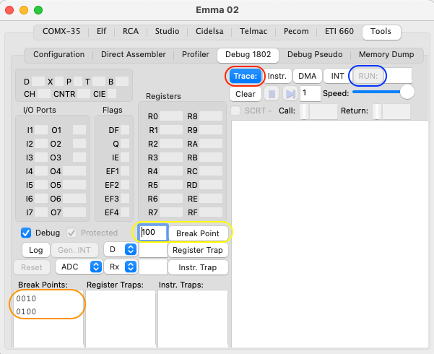The width and height of the screenshot is (434, 354).
Task: Click the Instr. Trap button
Action: click(198, 267)
